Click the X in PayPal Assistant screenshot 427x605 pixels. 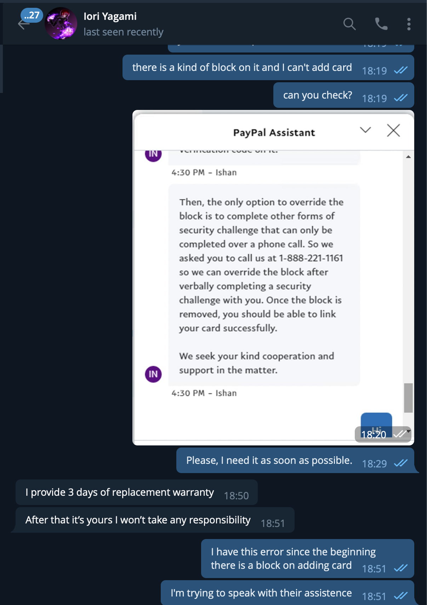pos(393,131)
